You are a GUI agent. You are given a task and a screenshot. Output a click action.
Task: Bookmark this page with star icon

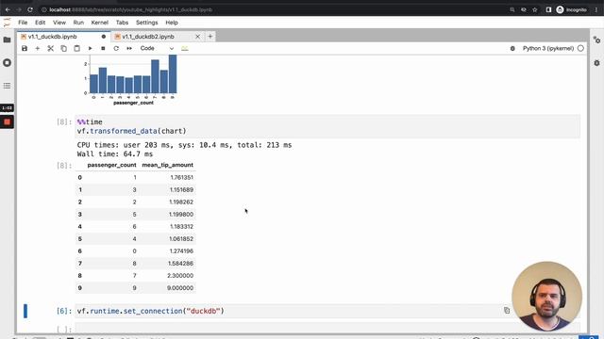[x=535, y=9]
